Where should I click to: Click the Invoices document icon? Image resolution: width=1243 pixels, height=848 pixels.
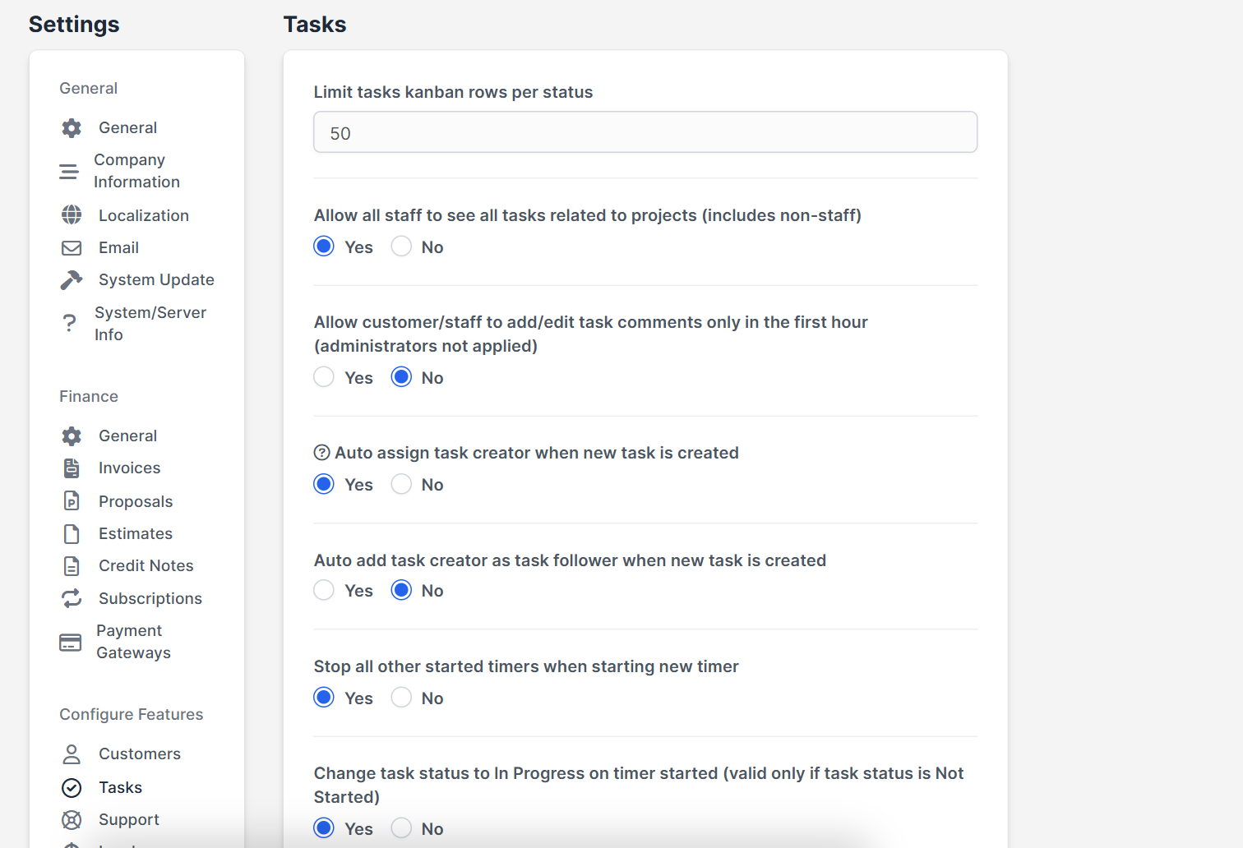pyautogui.click(x=72, y=468)
